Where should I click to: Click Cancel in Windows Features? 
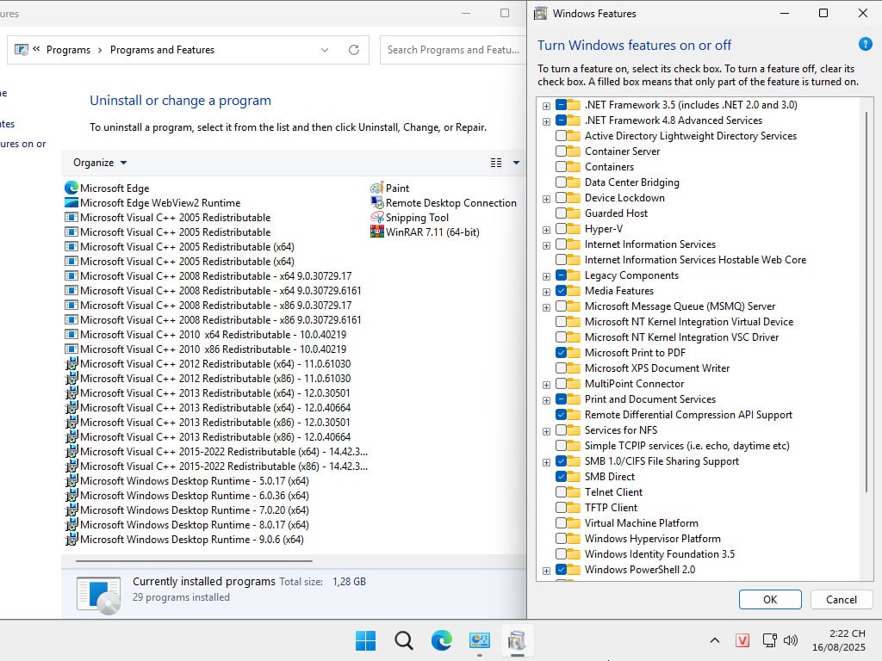(842, 599)
